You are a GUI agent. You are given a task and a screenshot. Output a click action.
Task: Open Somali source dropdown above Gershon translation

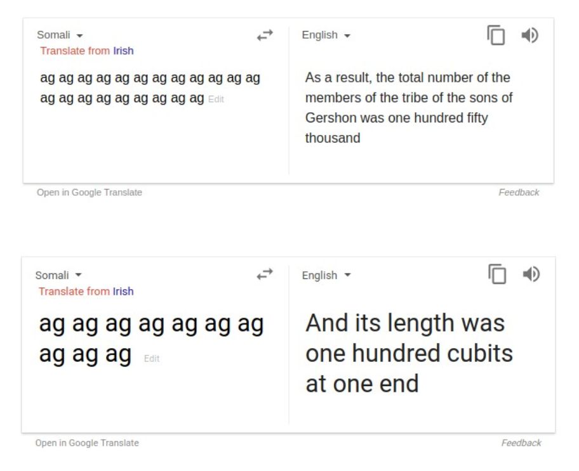click(x=60, y=35)
